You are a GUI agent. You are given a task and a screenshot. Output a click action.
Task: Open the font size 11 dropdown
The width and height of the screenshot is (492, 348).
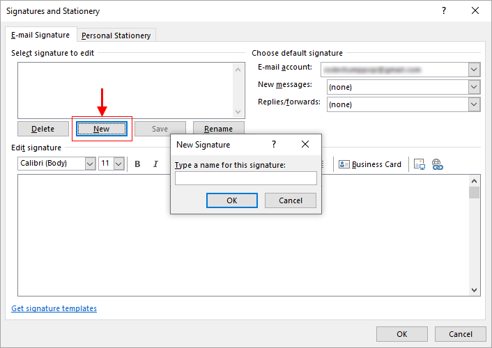[x=118, y=164]
